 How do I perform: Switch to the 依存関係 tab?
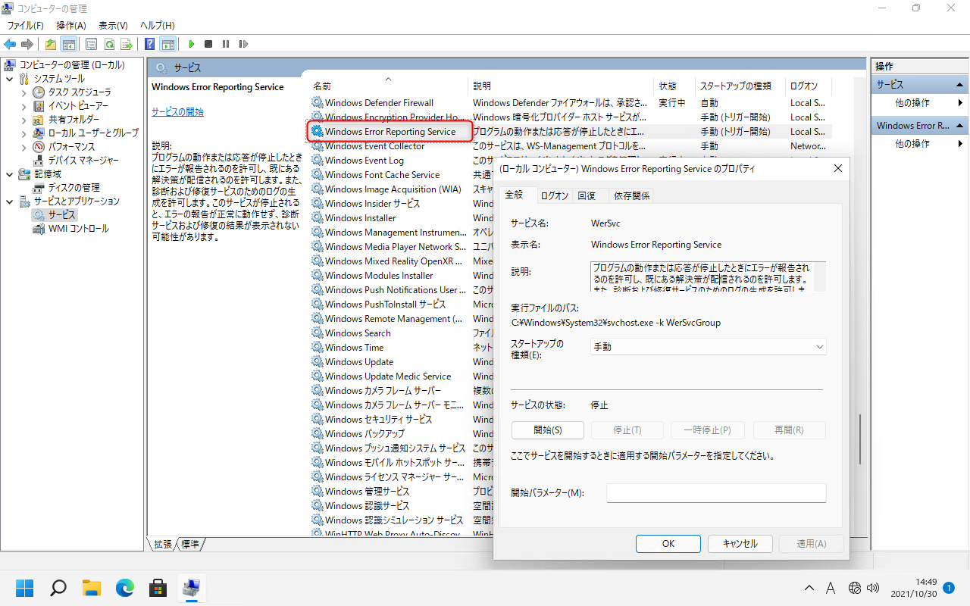(x=631, y=195)
